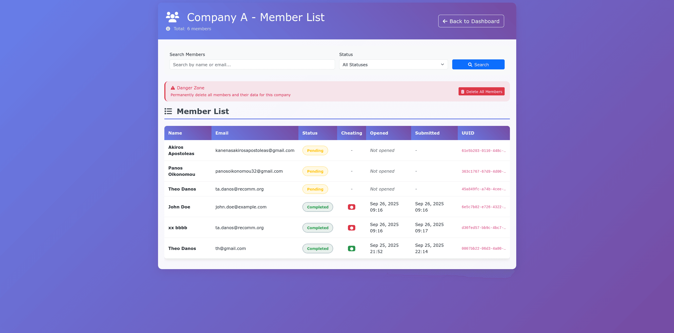The width and height of the screenshot is (674, 333).
Task: Click the info icon beside Total members
Action: pyautogui.click(x=168, y=29)
